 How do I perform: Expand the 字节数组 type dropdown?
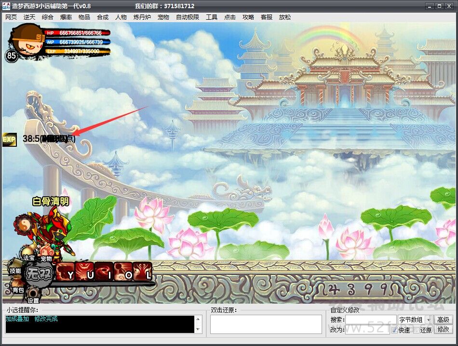coord(429,320)
